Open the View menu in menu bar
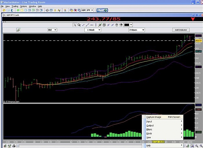This screenshot has height=148, width=203. point(7,6)
